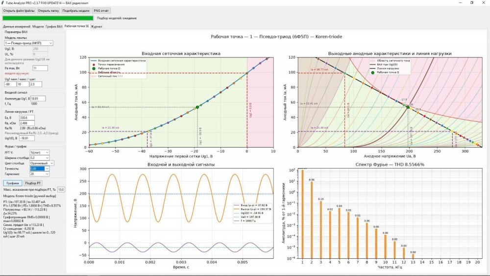The height and width of the screenshot is (276, 490).
Task: Click the PNG отчёт button
Action: pos(101,11)
